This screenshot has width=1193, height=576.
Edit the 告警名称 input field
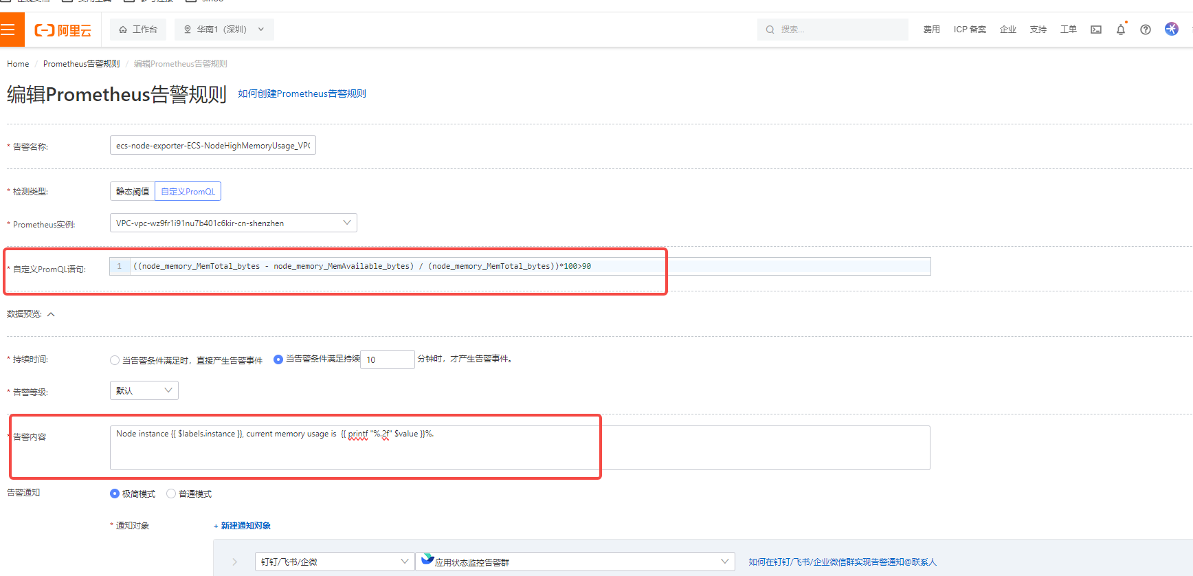point(213,145)
